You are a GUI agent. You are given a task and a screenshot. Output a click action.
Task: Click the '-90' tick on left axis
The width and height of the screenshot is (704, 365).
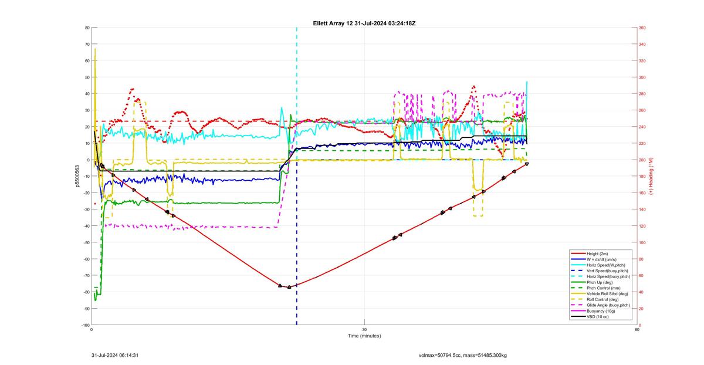point(86,309)
